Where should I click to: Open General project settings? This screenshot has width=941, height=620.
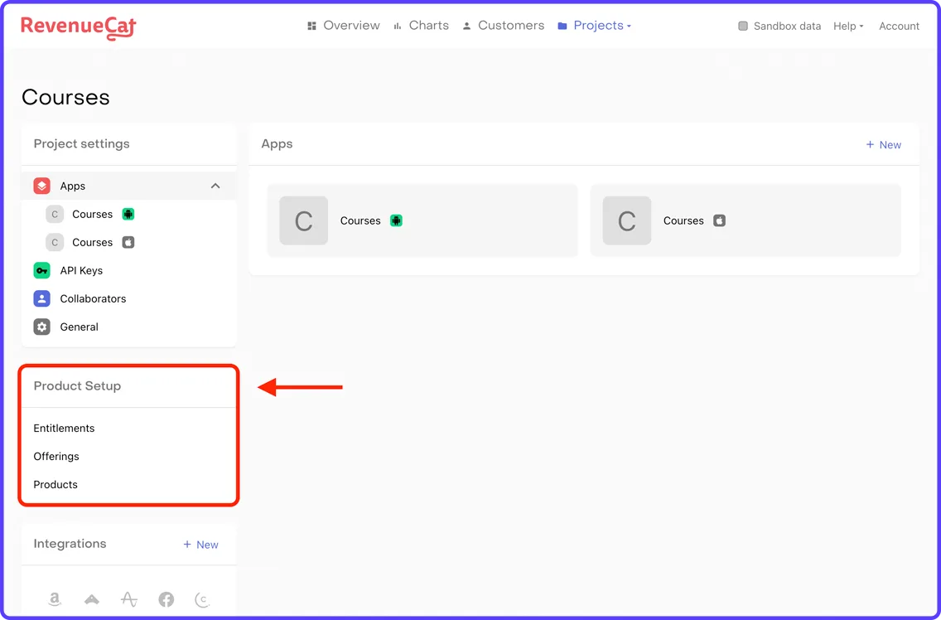(x=129, y=327)
